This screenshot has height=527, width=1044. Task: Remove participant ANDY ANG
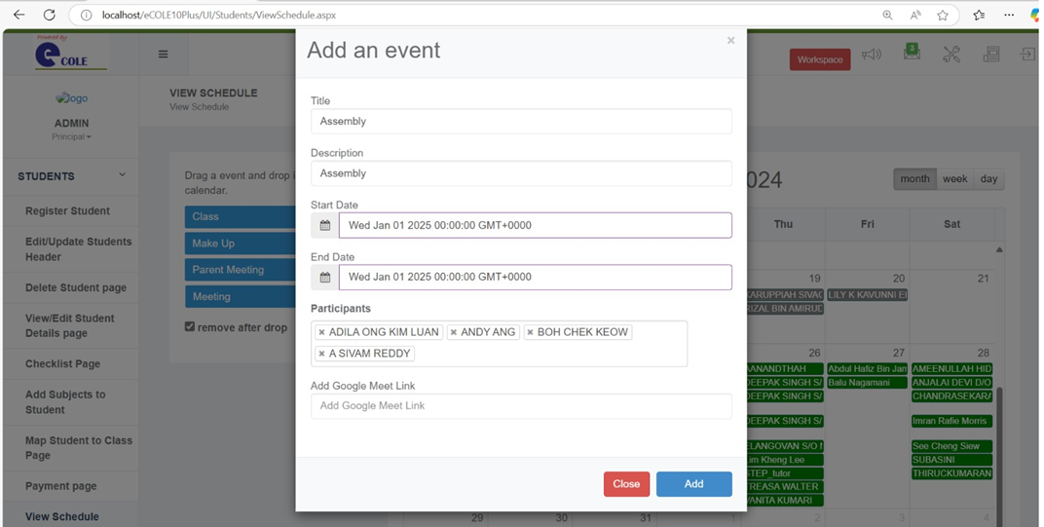click(454, 332)
